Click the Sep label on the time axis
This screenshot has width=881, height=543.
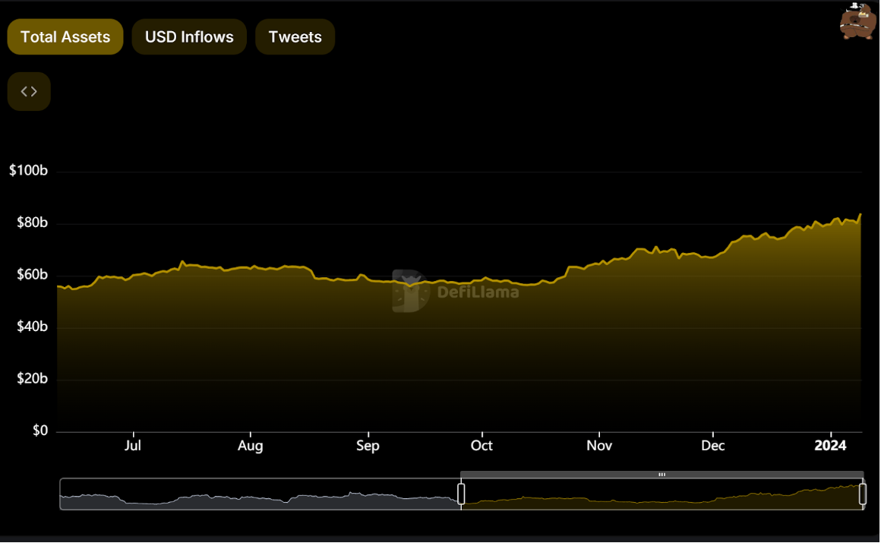[x=368, y=446]
